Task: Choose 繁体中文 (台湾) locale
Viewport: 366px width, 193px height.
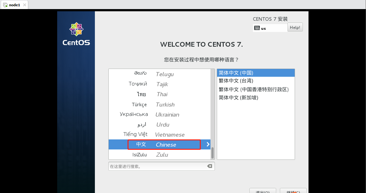Action: 256,81
